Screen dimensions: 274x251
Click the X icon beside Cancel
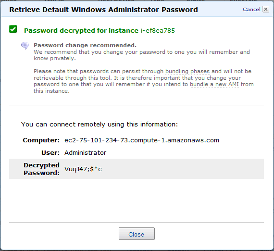tap(266, 9)
